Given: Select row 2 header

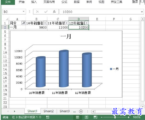Looking at the screenshot, I should click(x=5, y=27).
